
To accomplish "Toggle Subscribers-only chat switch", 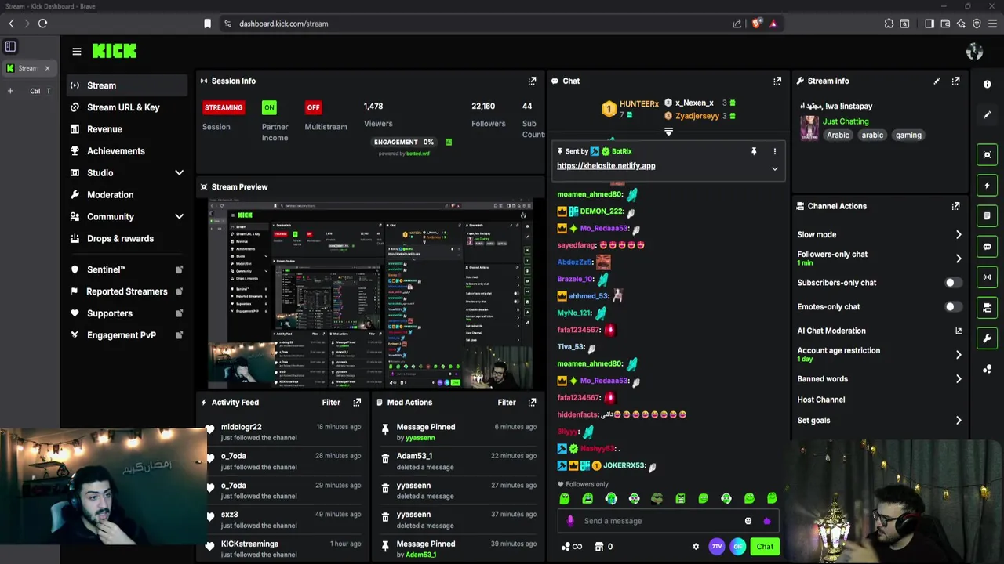I will pos(951,283).
